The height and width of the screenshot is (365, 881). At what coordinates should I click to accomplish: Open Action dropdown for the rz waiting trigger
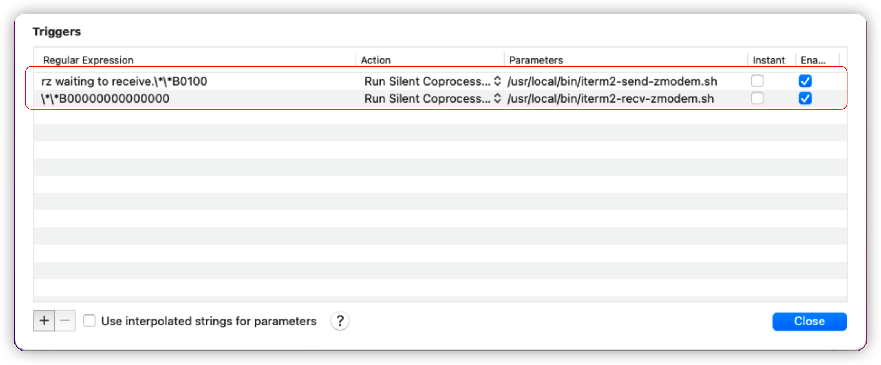click(x=432, y=81)
